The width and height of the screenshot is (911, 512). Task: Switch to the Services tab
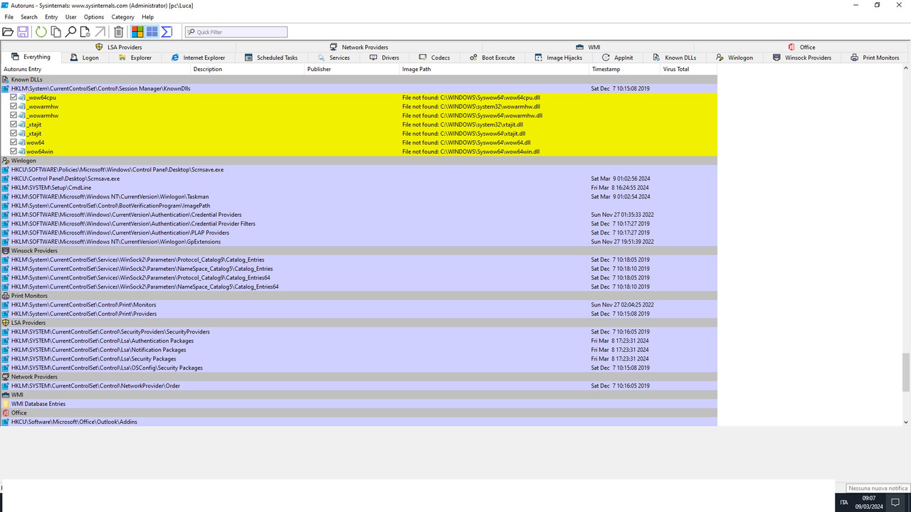[334, 58]
